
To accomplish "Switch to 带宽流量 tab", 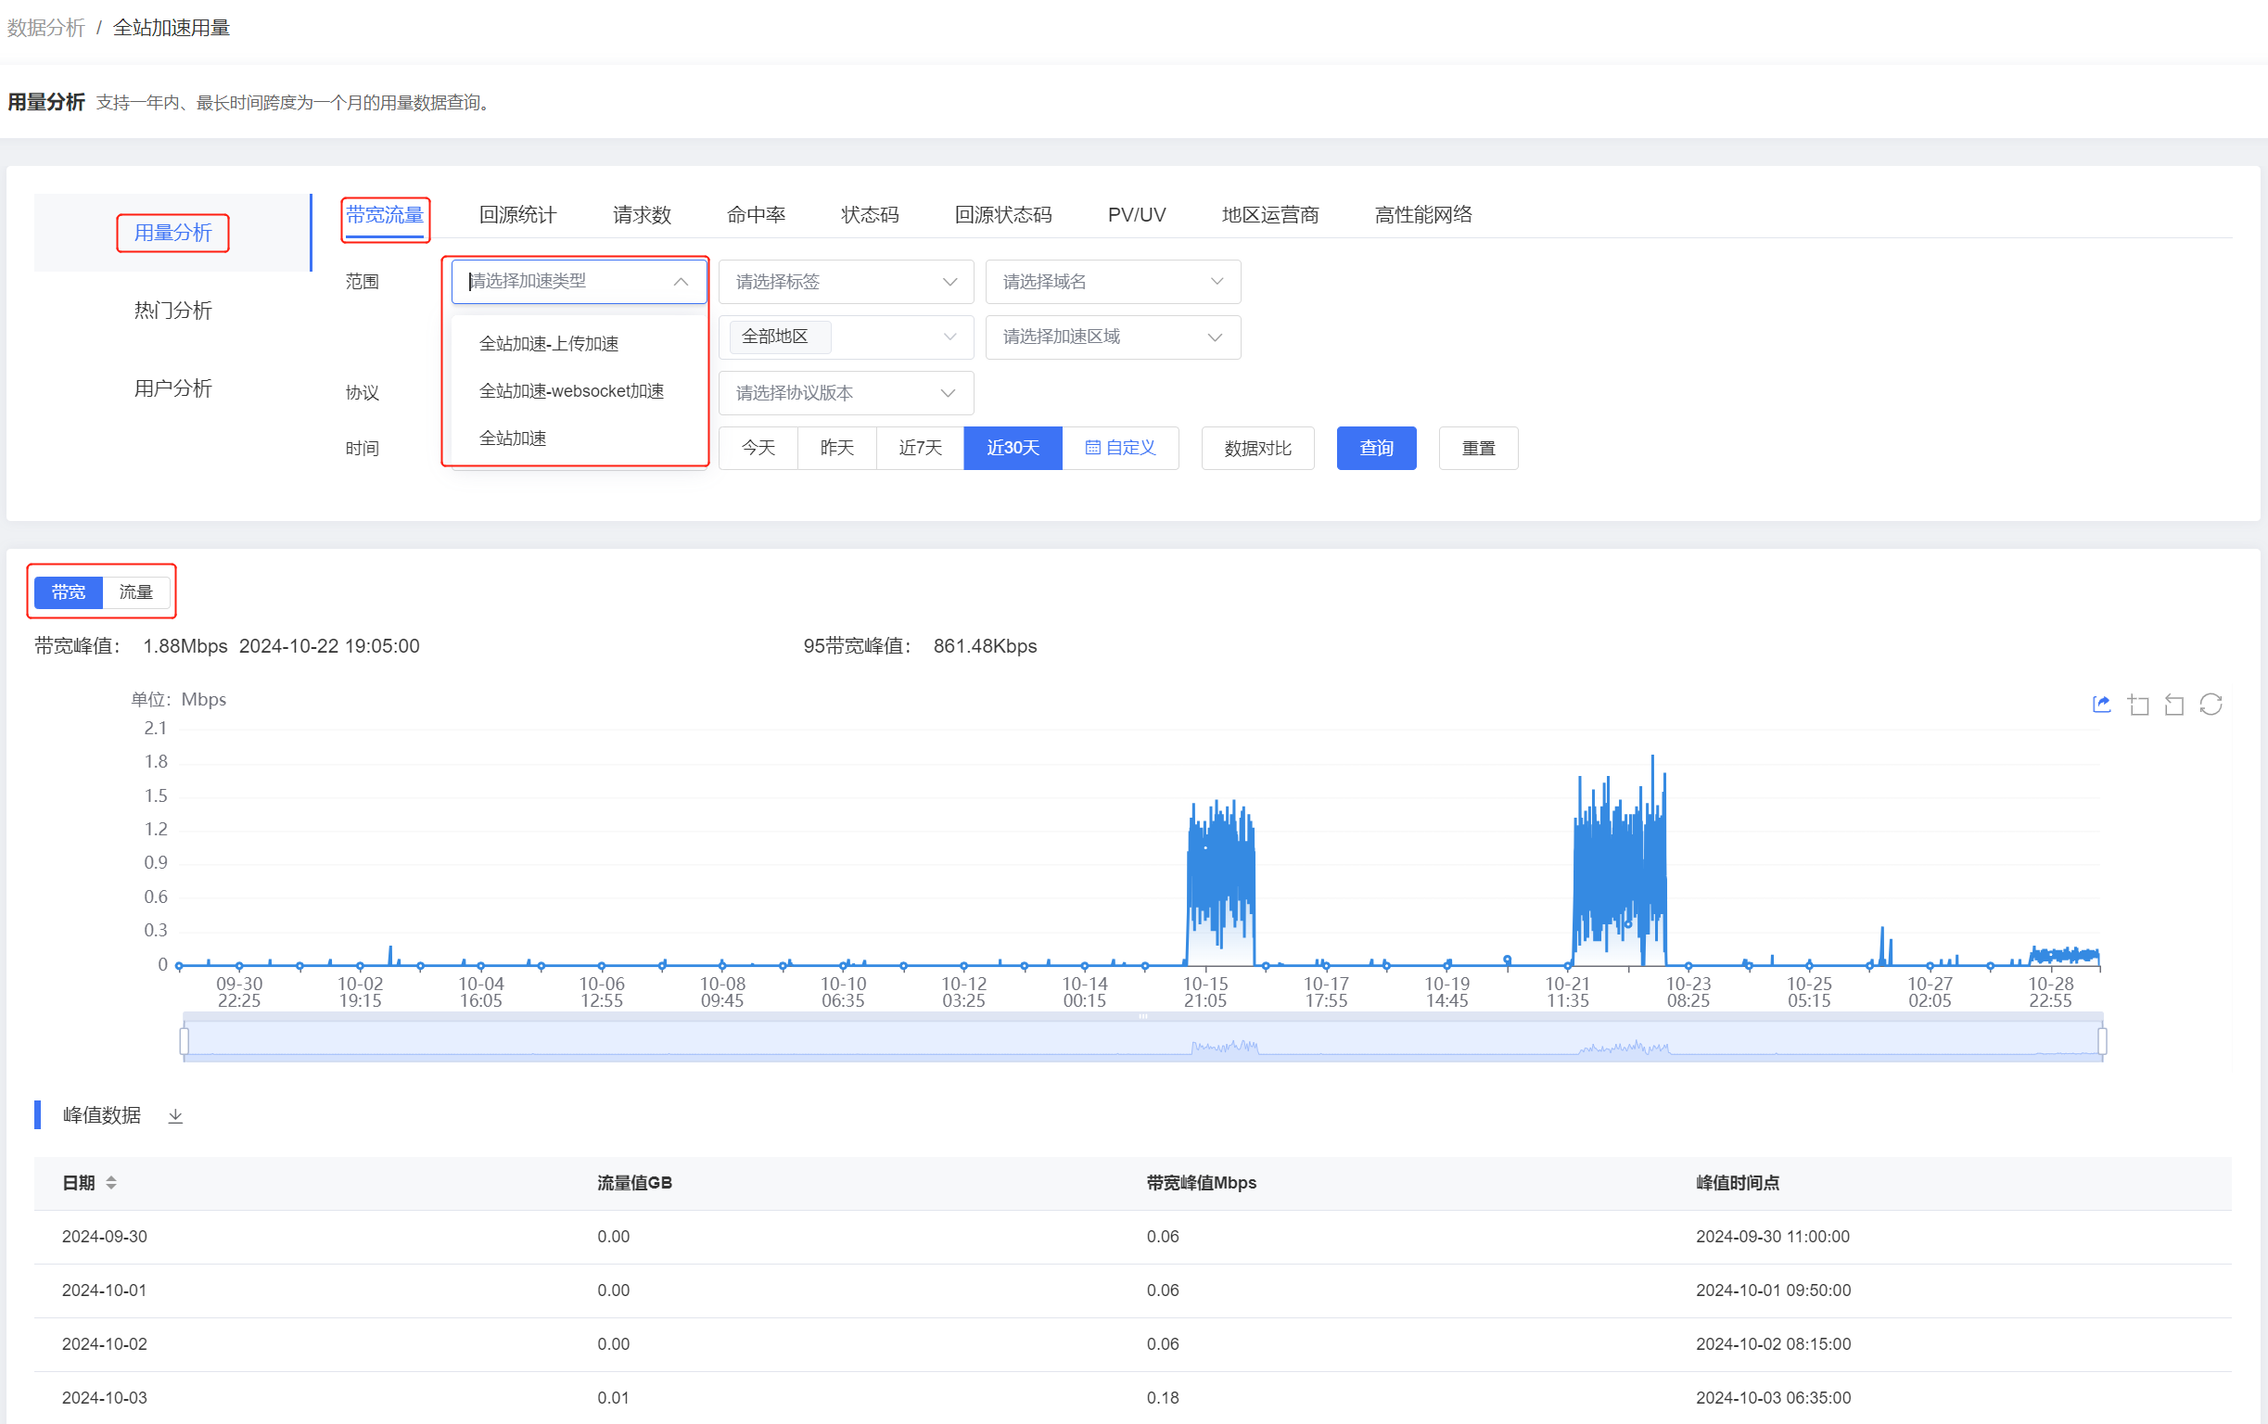I will pos(384,216).
